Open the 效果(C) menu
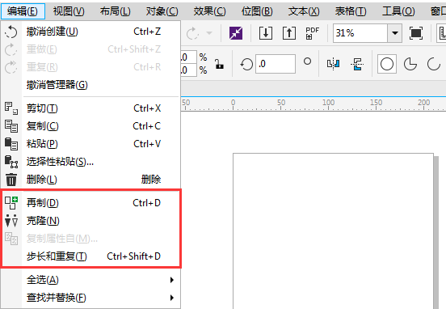Image resolution: width=446 pixels, height=309 pixels. [209, 11]
